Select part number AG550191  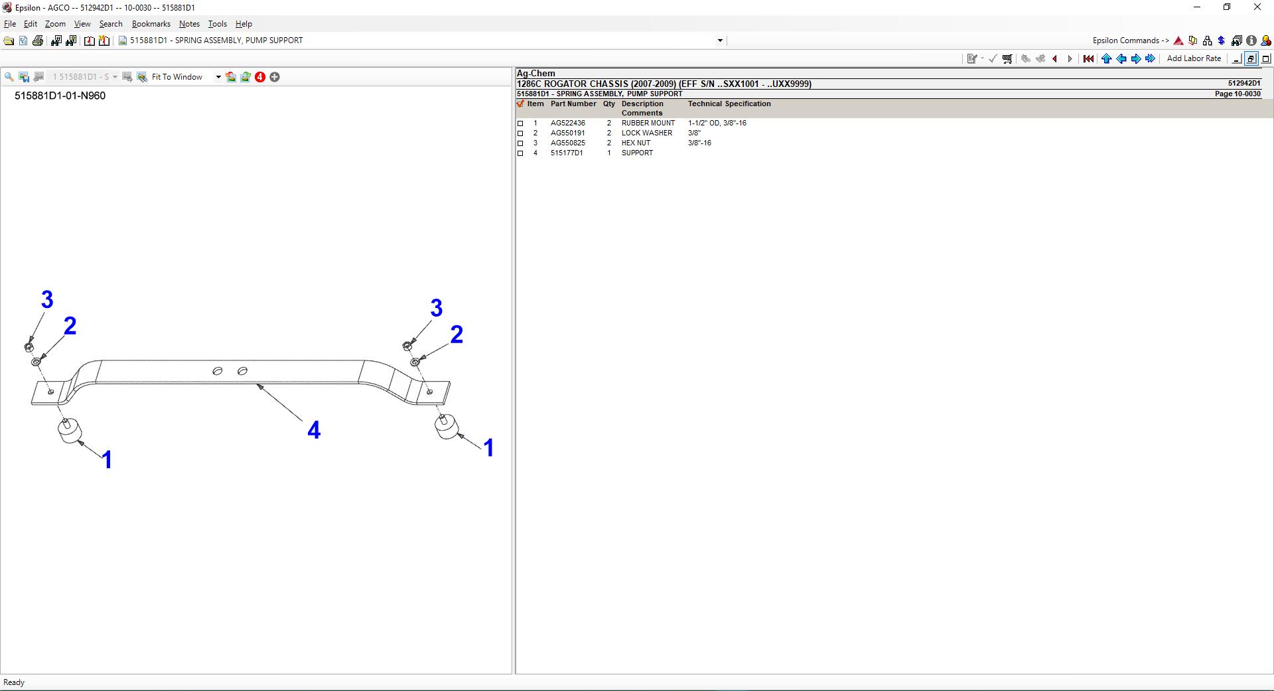tap(568, 133)
